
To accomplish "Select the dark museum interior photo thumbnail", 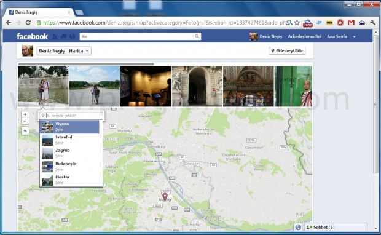I will (x=146, y=86).
